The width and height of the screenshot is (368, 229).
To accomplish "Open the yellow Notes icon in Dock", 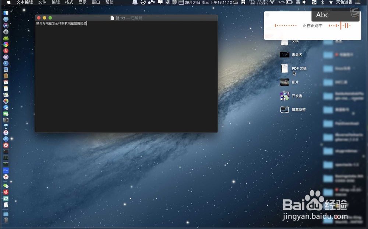I will pyautogui.click(x=6, y=89).
